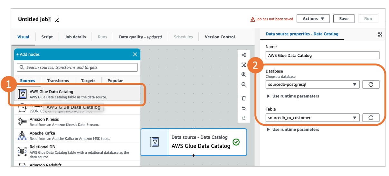Undo the last canvas action
Viewport: 389px width, 176px height.
pyautogui.click(x=244, y=108)
